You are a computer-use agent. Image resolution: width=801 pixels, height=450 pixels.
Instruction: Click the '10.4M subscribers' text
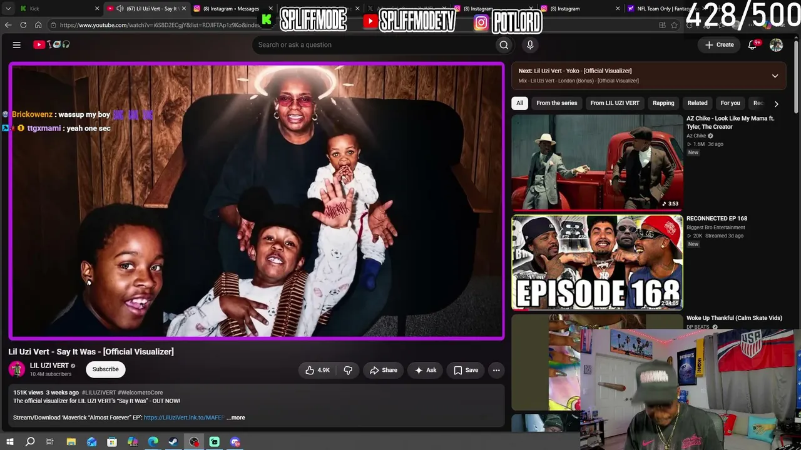click(51, 374)
